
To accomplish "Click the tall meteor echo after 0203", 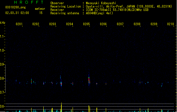I will click(61, 81).
